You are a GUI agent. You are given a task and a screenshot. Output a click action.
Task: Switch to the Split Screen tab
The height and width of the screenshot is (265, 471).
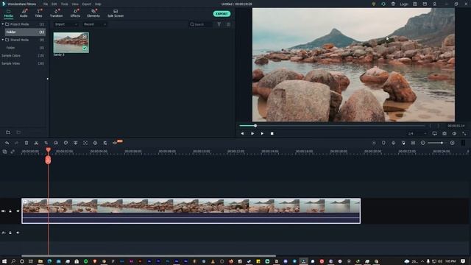(116, 13)
